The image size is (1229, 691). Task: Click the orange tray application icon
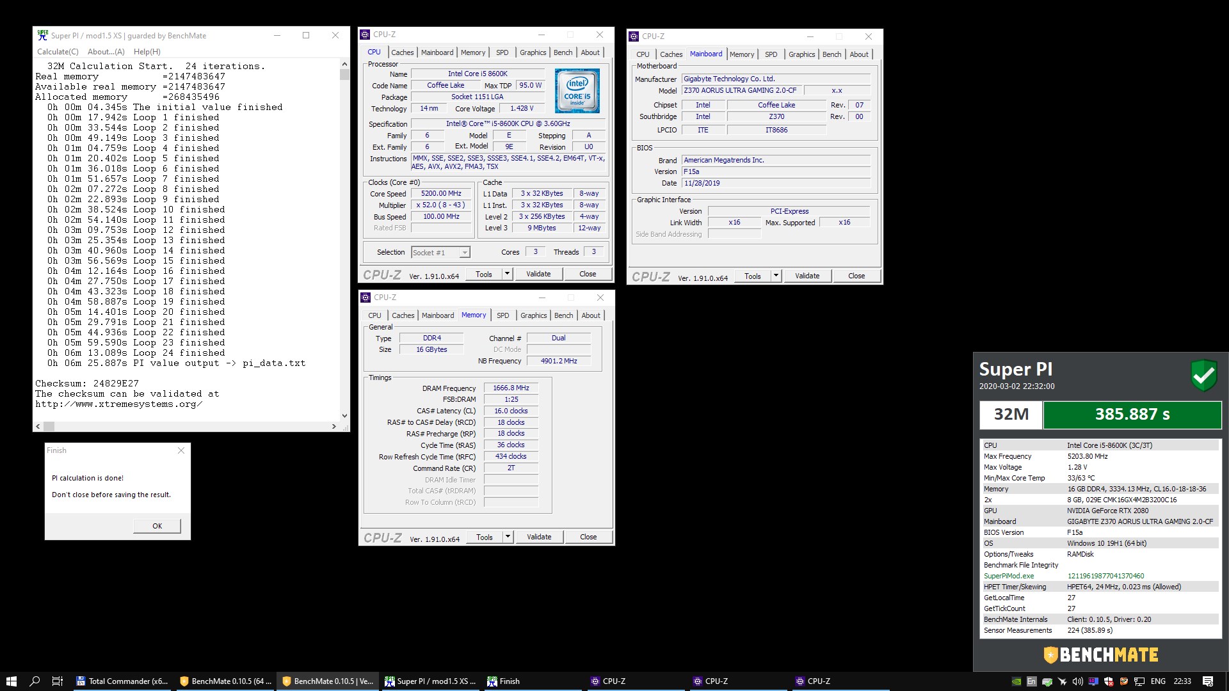click(1124, 681)
